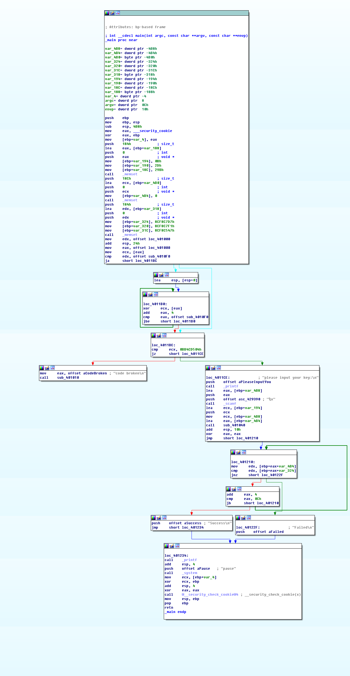Click the 'short loc_4011CE' jump target
Viewport: 350px width, 676px height.
(x=186, y=354)
